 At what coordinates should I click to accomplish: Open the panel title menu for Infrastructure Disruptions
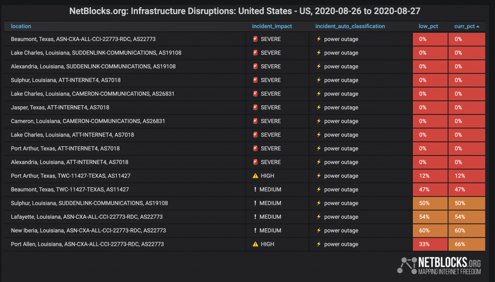tap(245, 11)
